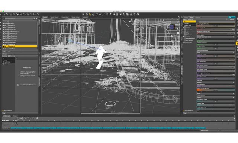
Task: Play the aniMate timeline
Action: pos(23,118)
